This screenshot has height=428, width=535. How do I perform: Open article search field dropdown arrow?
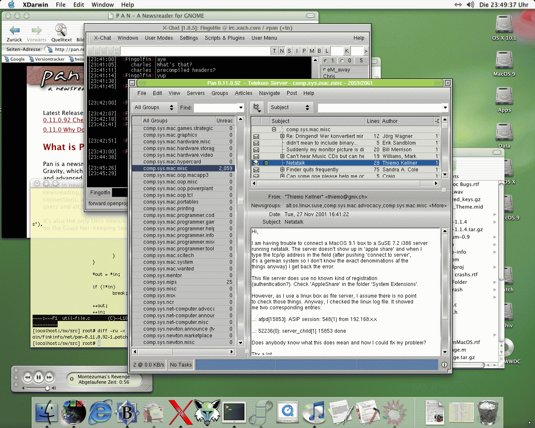tap(445, 108)
